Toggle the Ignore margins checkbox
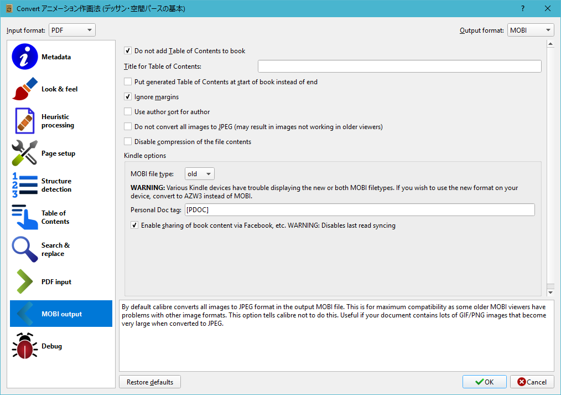The image size is (561, 395). tap(128, 97)
